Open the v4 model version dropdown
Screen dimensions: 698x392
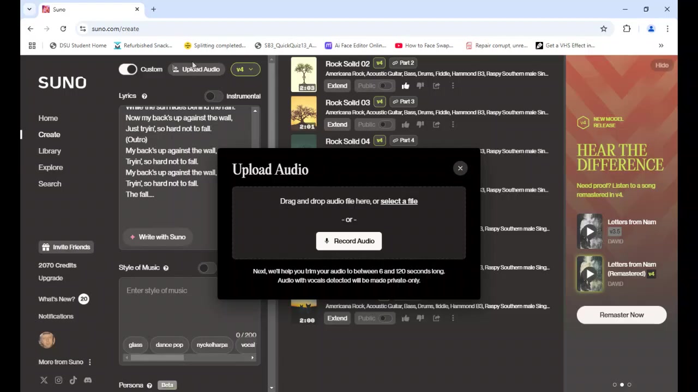click(245, 69)
